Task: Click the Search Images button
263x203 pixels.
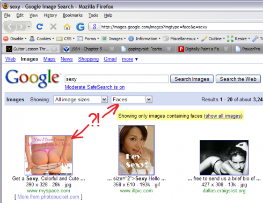Action: 192,79
